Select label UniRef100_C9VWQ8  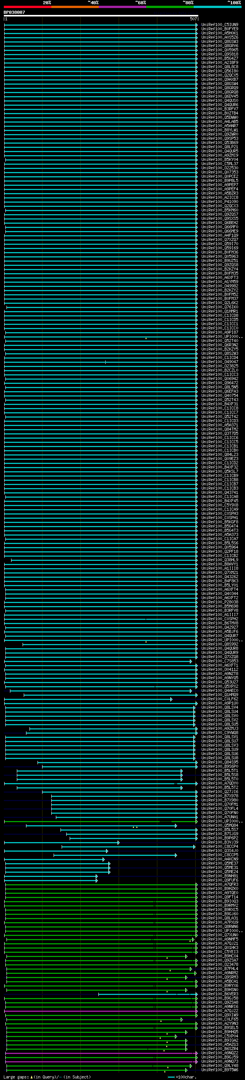tap(220, 733)
